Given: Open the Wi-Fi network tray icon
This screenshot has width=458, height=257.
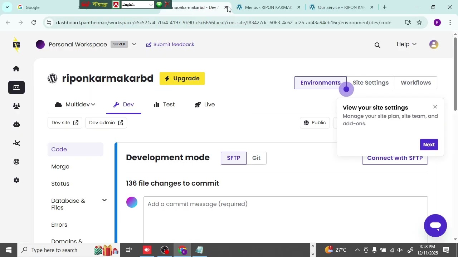Looking at the screenshot, I should coord(392,250).
